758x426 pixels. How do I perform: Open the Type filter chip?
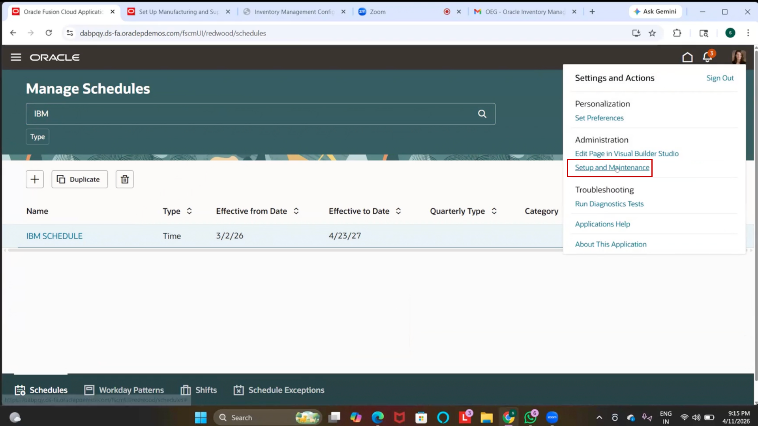coord(38,137)
